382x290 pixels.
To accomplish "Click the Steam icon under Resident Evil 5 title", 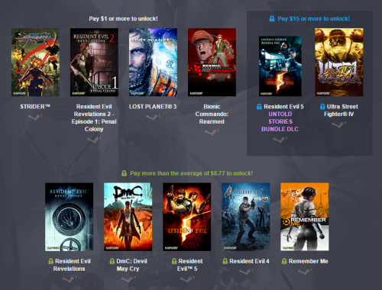I will point(187,279).
